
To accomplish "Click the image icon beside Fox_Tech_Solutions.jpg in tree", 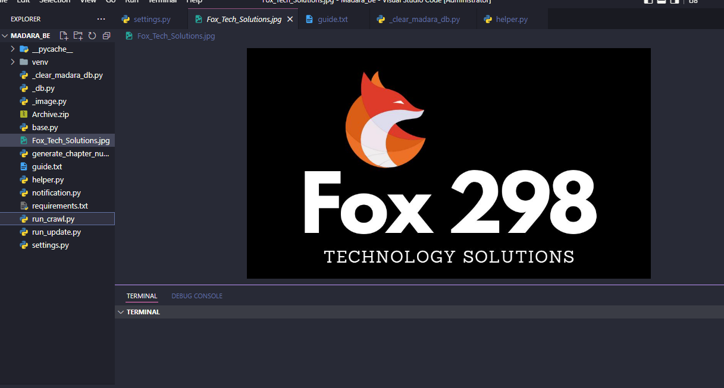I will (24, 140).
